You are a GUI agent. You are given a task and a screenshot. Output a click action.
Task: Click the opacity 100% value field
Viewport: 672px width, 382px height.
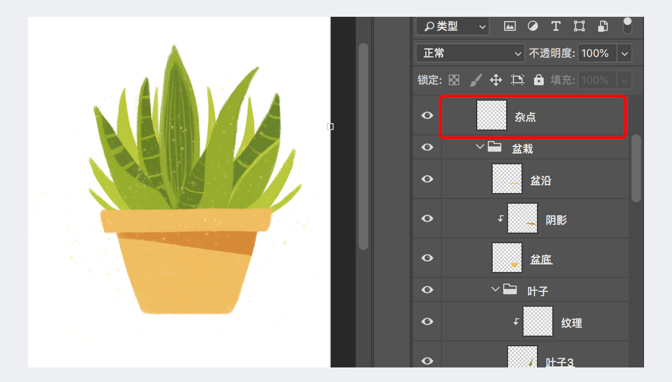[x=597, y=53]
